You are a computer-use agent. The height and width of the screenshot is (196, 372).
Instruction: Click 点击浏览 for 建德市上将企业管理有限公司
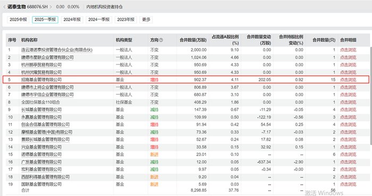click(348, 87)
